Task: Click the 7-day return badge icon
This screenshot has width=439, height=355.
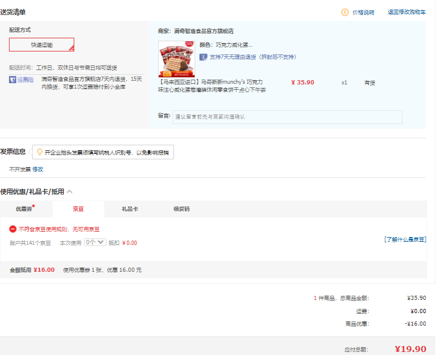Action: (204, 57)
